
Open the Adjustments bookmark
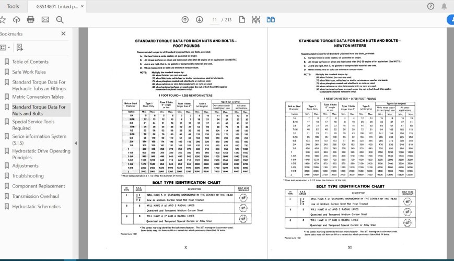coord(25,165)
